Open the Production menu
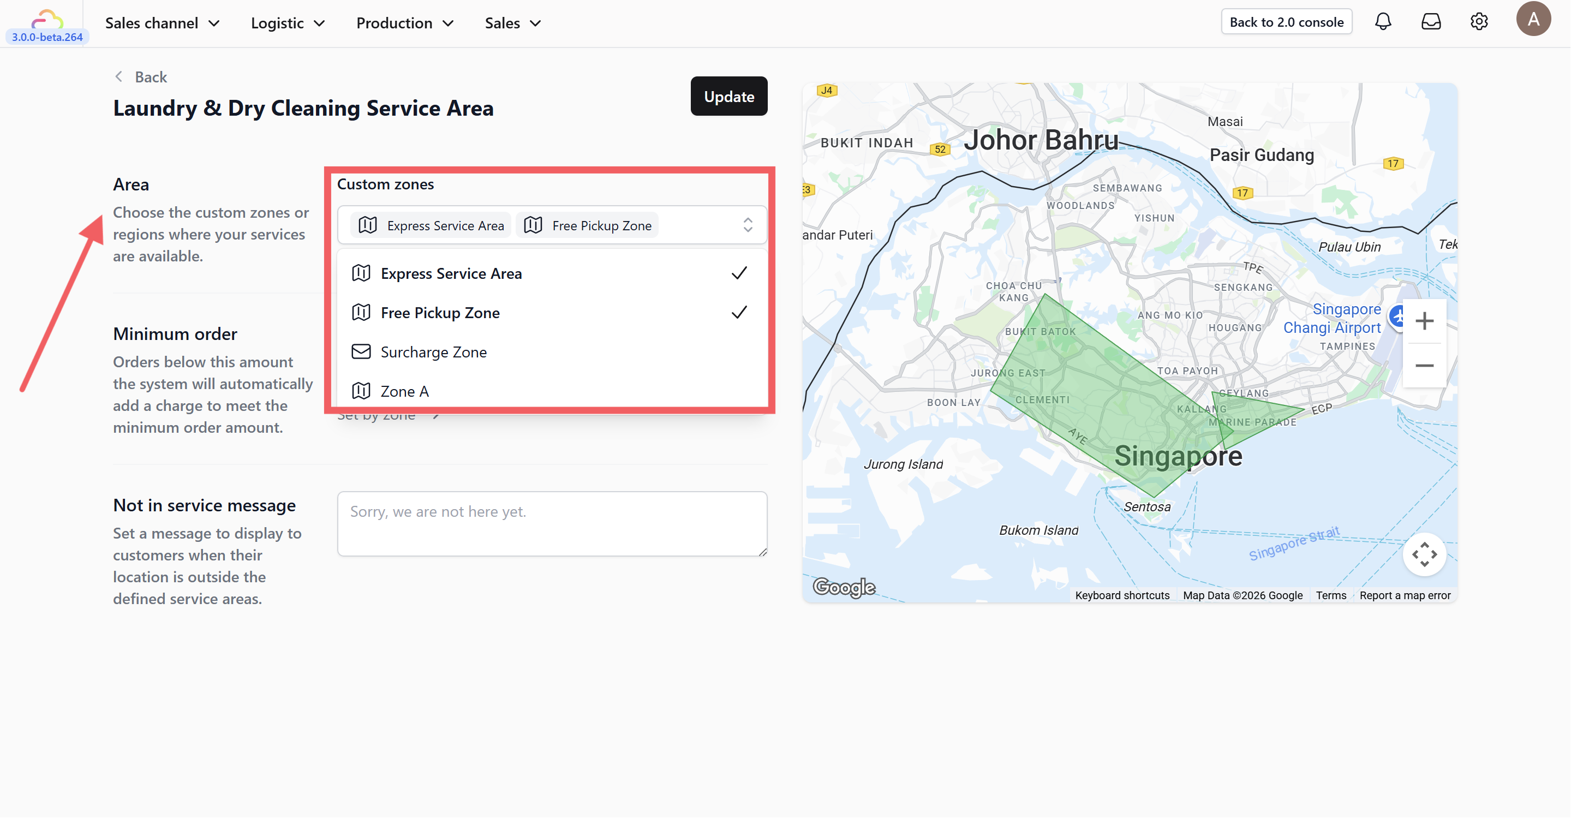The width and height of the screenshot is (1571, 818). (404, 23)
